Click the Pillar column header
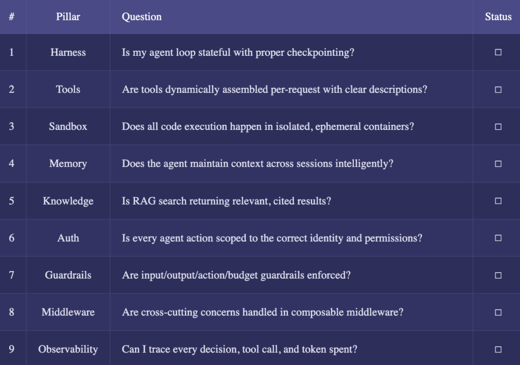Image resolution: width=520 pixels, height=365 pixels. [x=68, y=17]
